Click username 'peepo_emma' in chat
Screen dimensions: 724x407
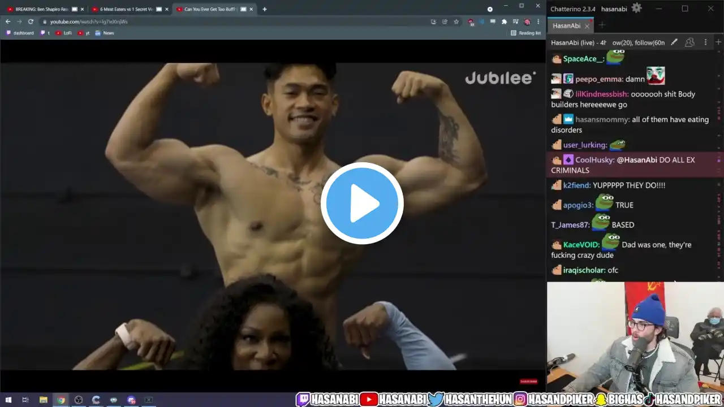[599, 79]
